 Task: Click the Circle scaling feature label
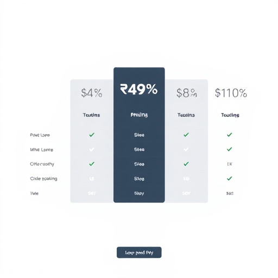tap(43, 179)
